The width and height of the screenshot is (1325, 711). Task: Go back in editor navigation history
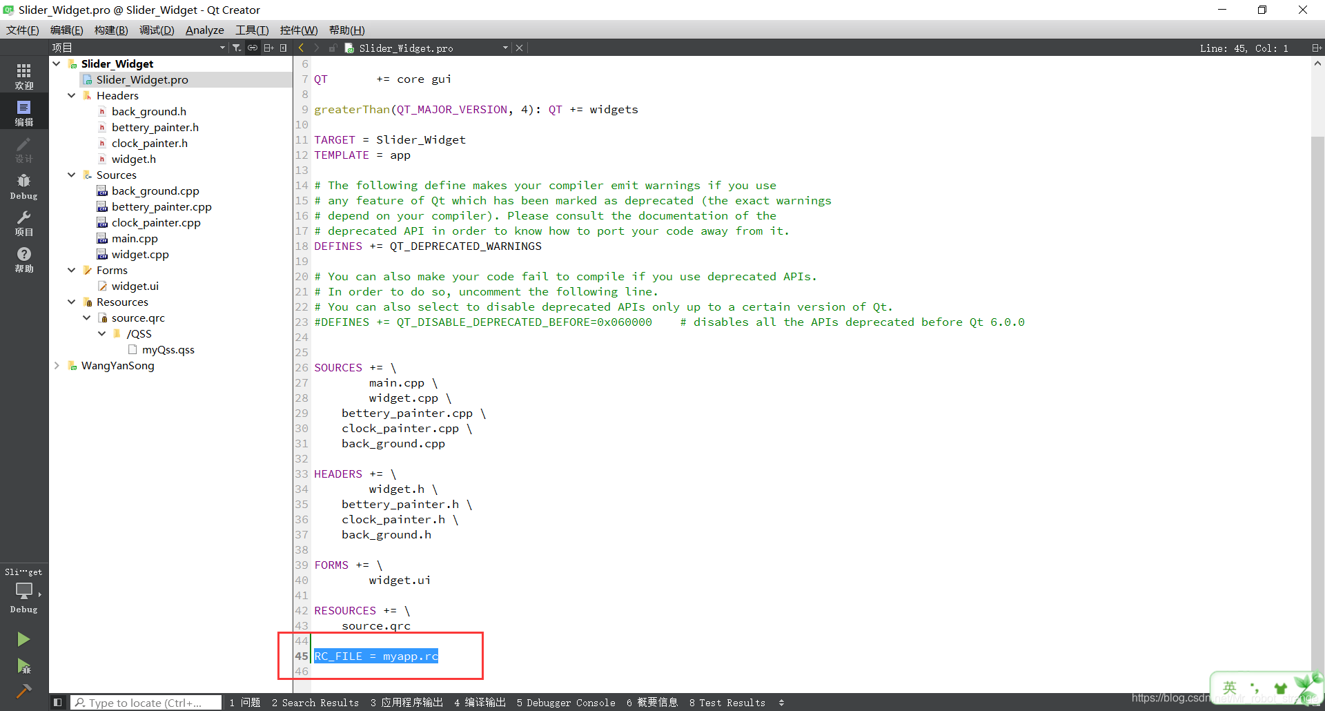pos(302,48)
